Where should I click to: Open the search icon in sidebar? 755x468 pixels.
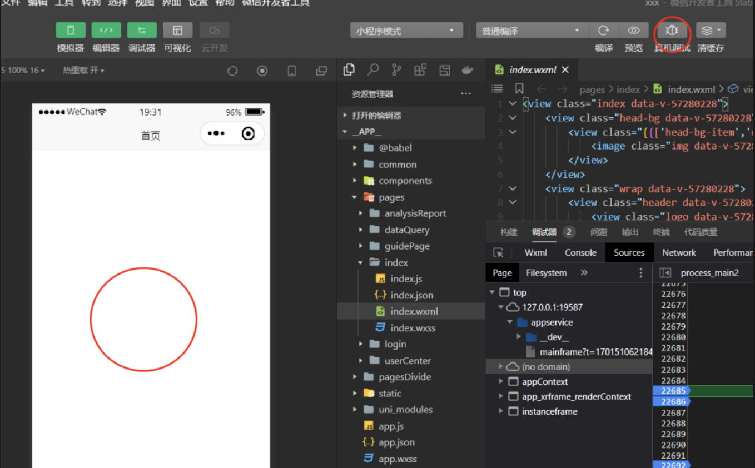[x=373, y=70]
